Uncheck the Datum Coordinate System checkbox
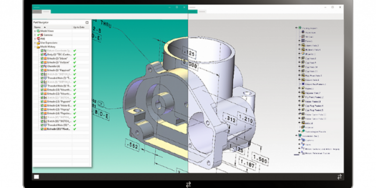Viewport: 376px width, 188px height. pos(42,50)
